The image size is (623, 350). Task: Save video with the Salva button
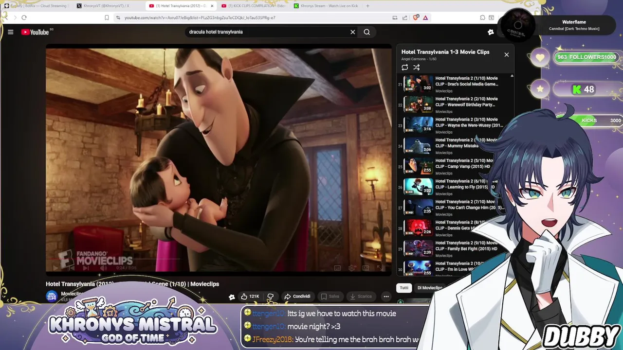[330, 297]
